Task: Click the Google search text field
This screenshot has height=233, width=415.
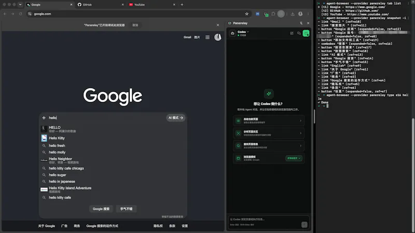Action: [106, 118]
